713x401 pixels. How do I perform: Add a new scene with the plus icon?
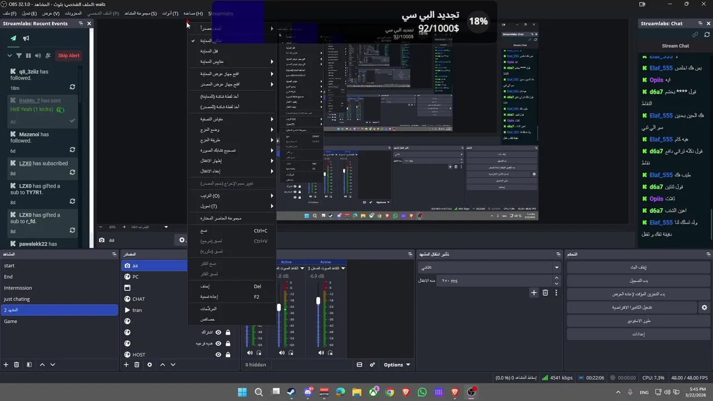click(x=6, y=365)
